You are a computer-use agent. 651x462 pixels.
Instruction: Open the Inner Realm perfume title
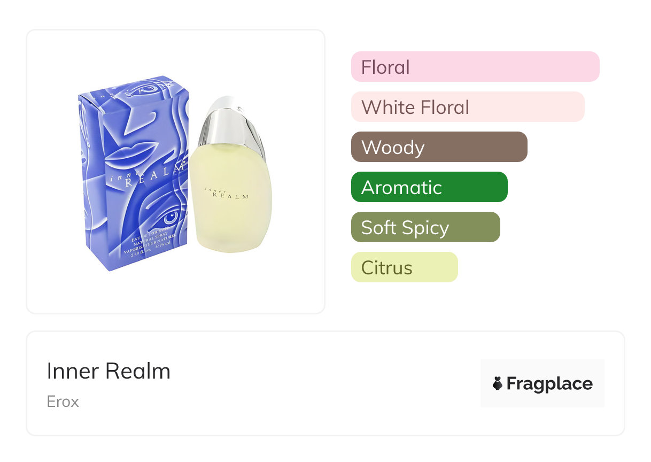point(108,371)
